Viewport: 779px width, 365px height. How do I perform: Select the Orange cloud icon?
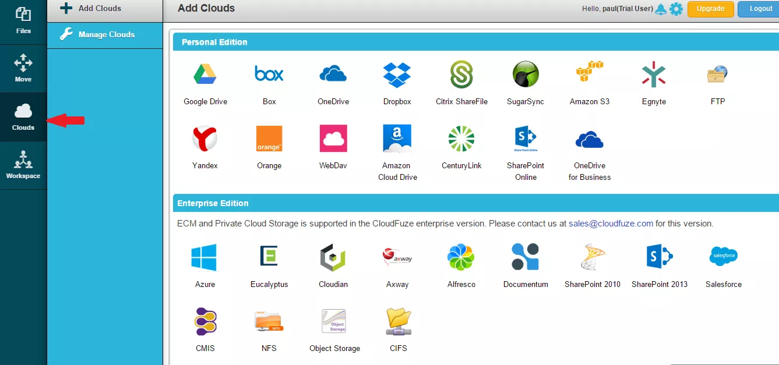[x=269, y=139]
